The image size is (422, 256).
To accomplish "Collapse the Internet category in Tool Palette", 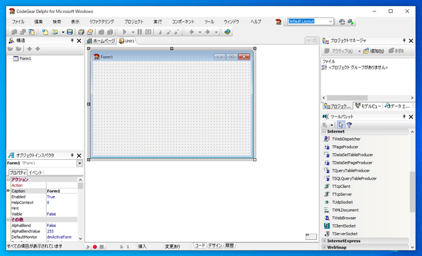I will (325, 131).
